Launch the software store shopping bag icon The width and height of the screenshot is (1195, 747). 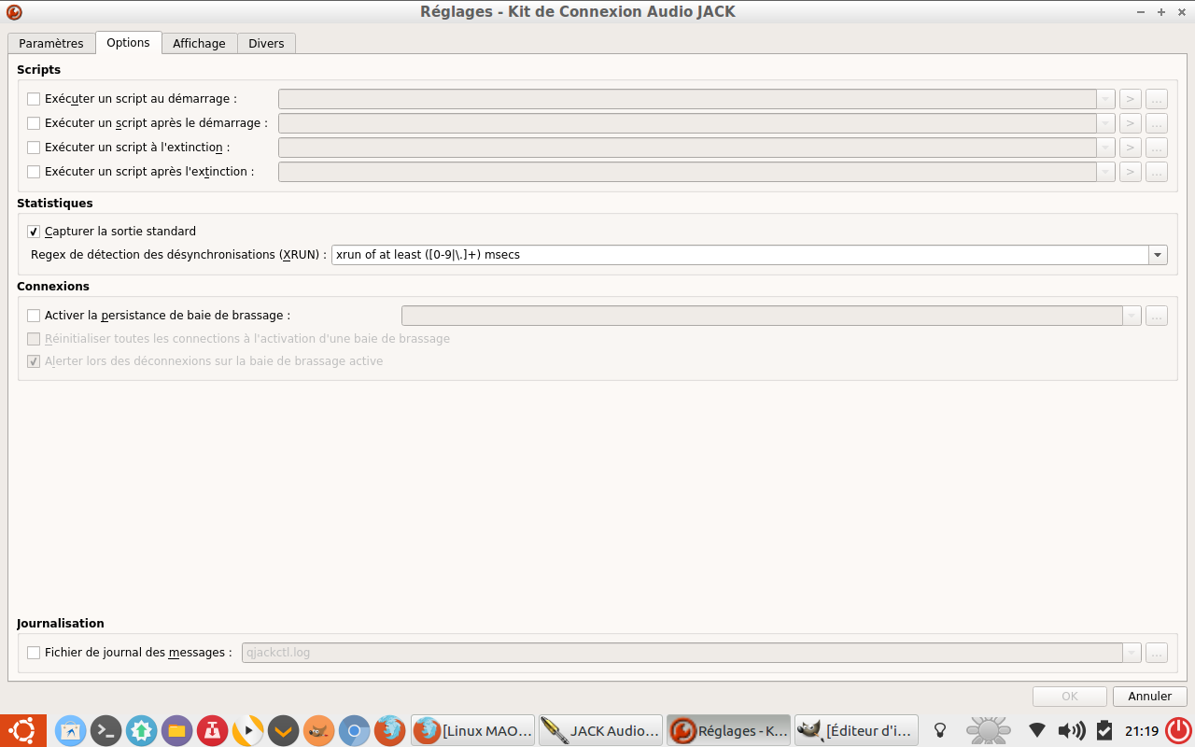coord(71,730)
